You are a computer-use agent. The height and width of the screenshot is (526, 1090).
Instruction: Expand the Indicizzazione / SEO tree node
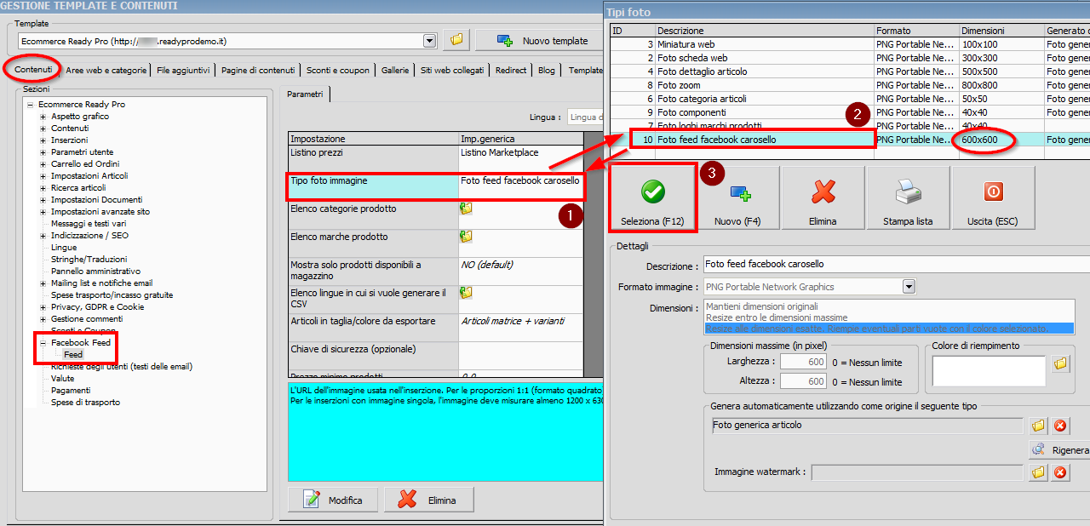(43, 236)
